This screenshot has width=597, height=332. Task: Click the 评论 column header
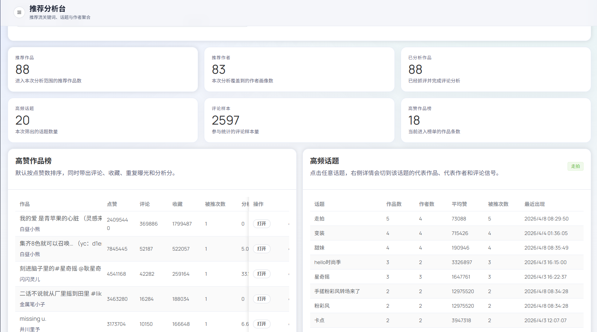[145, 204]
